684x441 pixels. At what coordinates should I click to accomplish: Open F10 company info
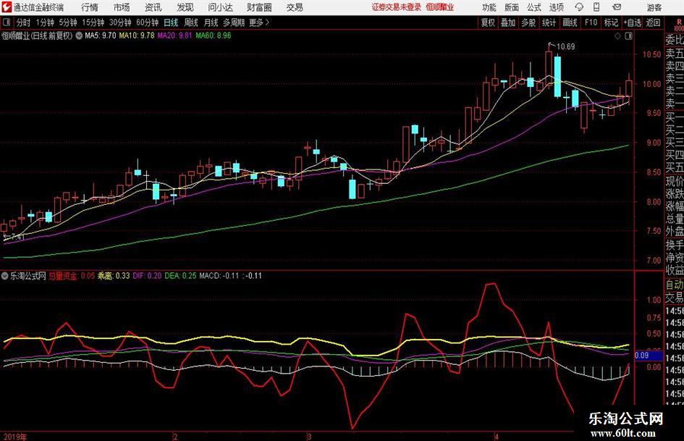[591, 22]
